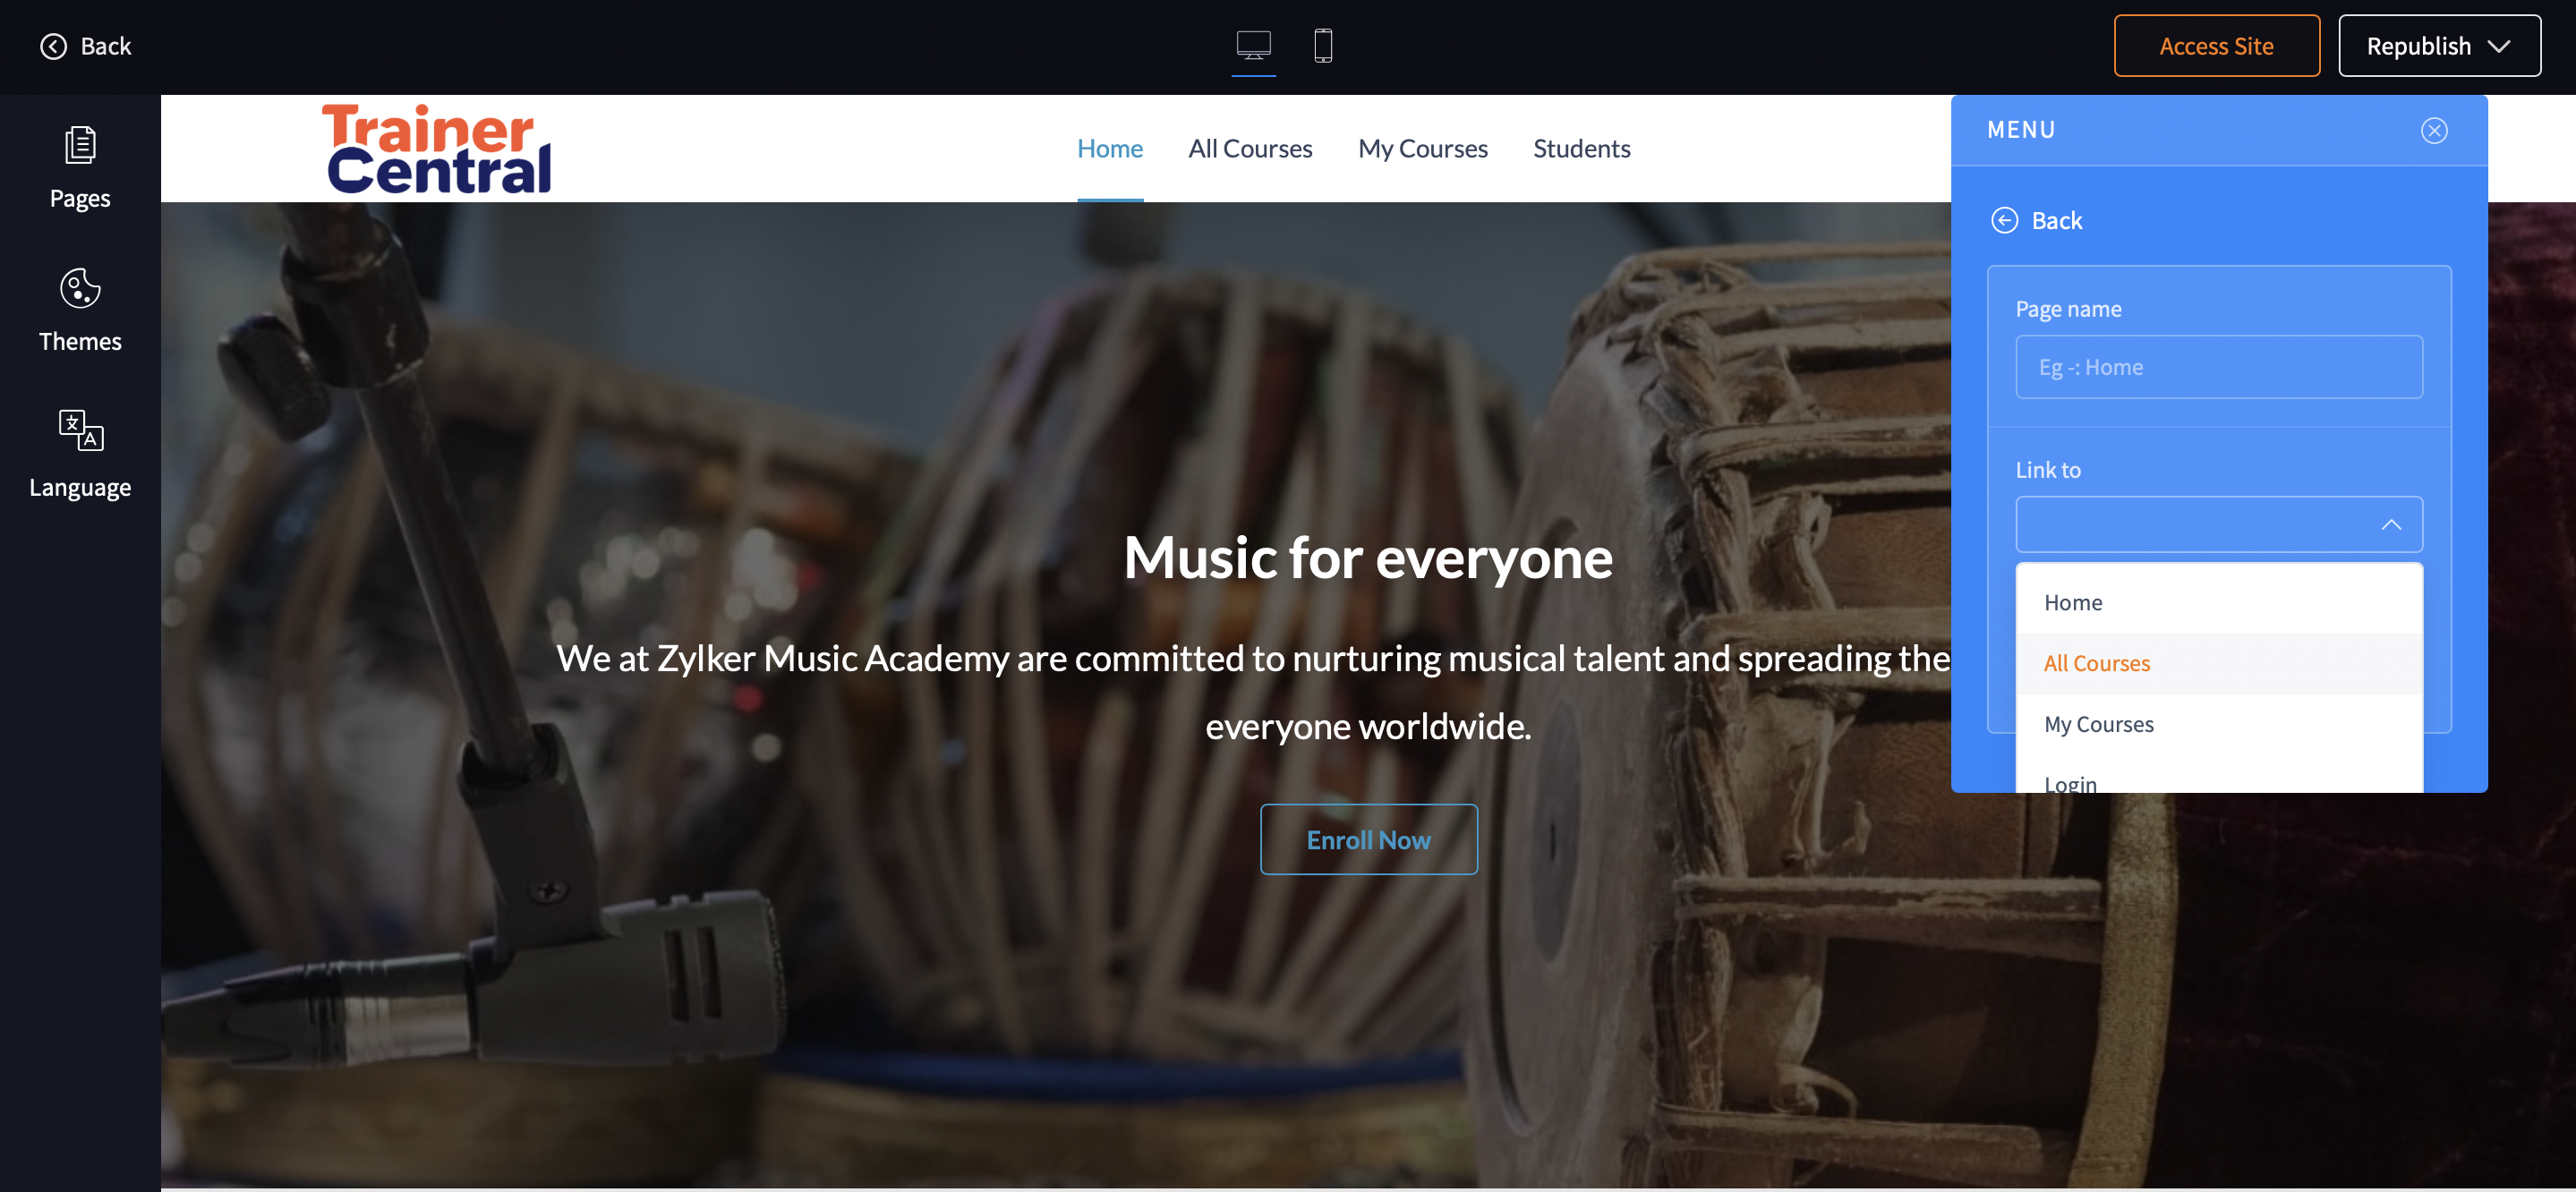2576x1192 pixels.
Task: Choose My Courses from dropdown list
Action: point(2099,724)
